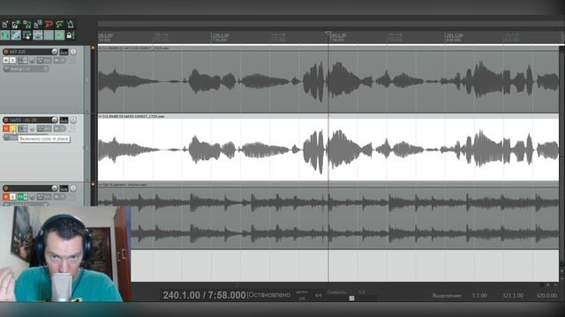The height and width of the screenshot is (317, 565).
Task: Unmute the unnamed third track
Action: pos(6,196)
